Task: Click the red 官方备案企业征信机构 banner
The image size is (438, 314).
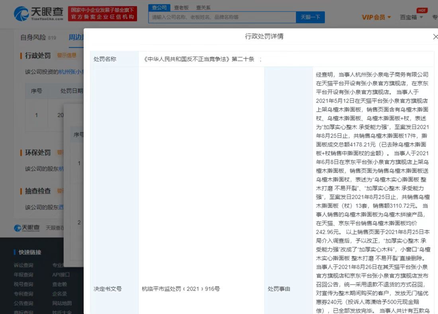Action: (x=102, y=14)
